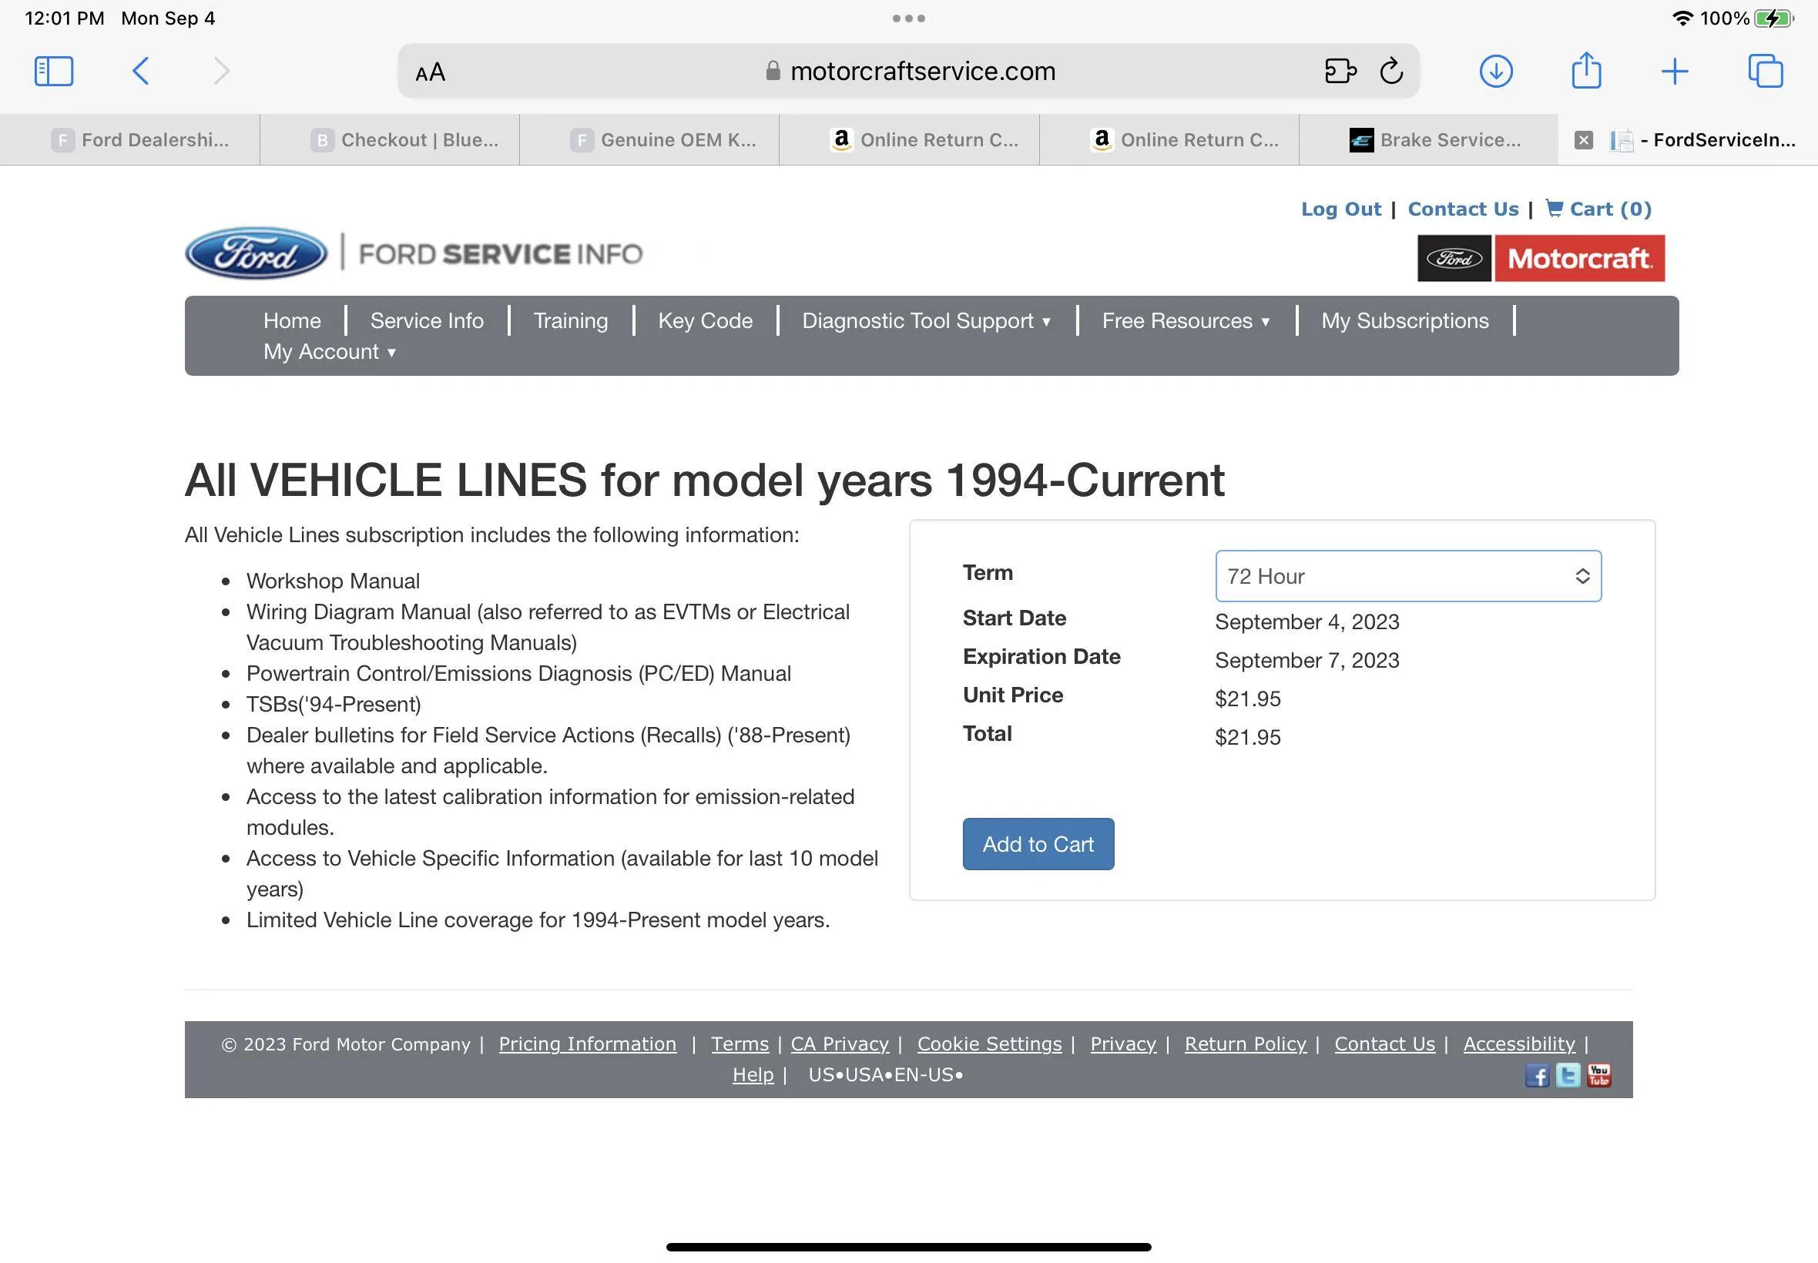Open Cookie Settings in the footer
Viewport: 1818px width, 1263px height.
989,1044
